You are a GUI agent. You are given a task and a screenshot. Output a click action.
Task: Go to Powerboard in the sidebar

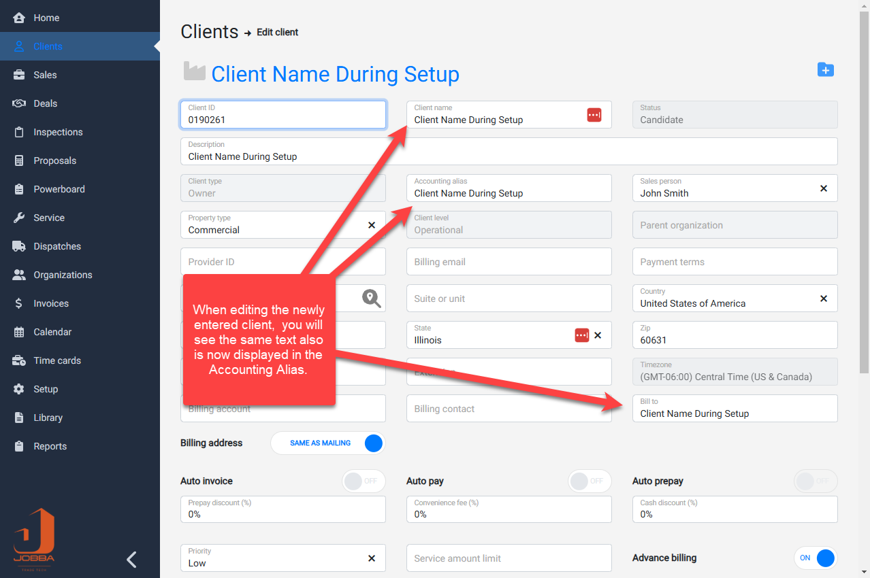point(59,189)
